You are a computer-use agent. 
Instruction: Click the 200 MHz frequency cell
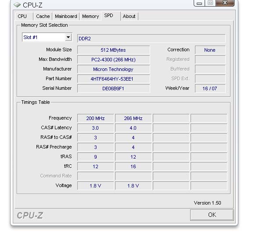tap(95, 118)
